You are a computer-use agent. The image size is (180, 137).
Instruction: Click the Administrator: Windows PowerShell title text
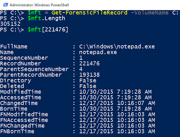click(39, 5)
